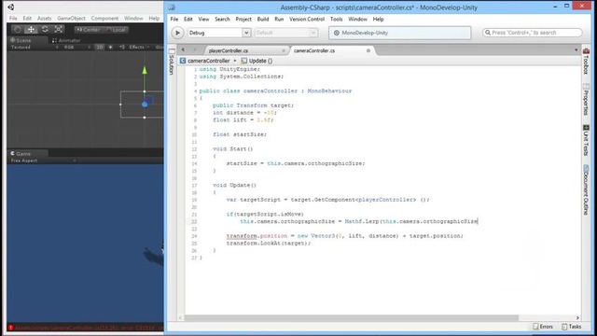Open MonoDevelop's Help menu

[378, 19]
